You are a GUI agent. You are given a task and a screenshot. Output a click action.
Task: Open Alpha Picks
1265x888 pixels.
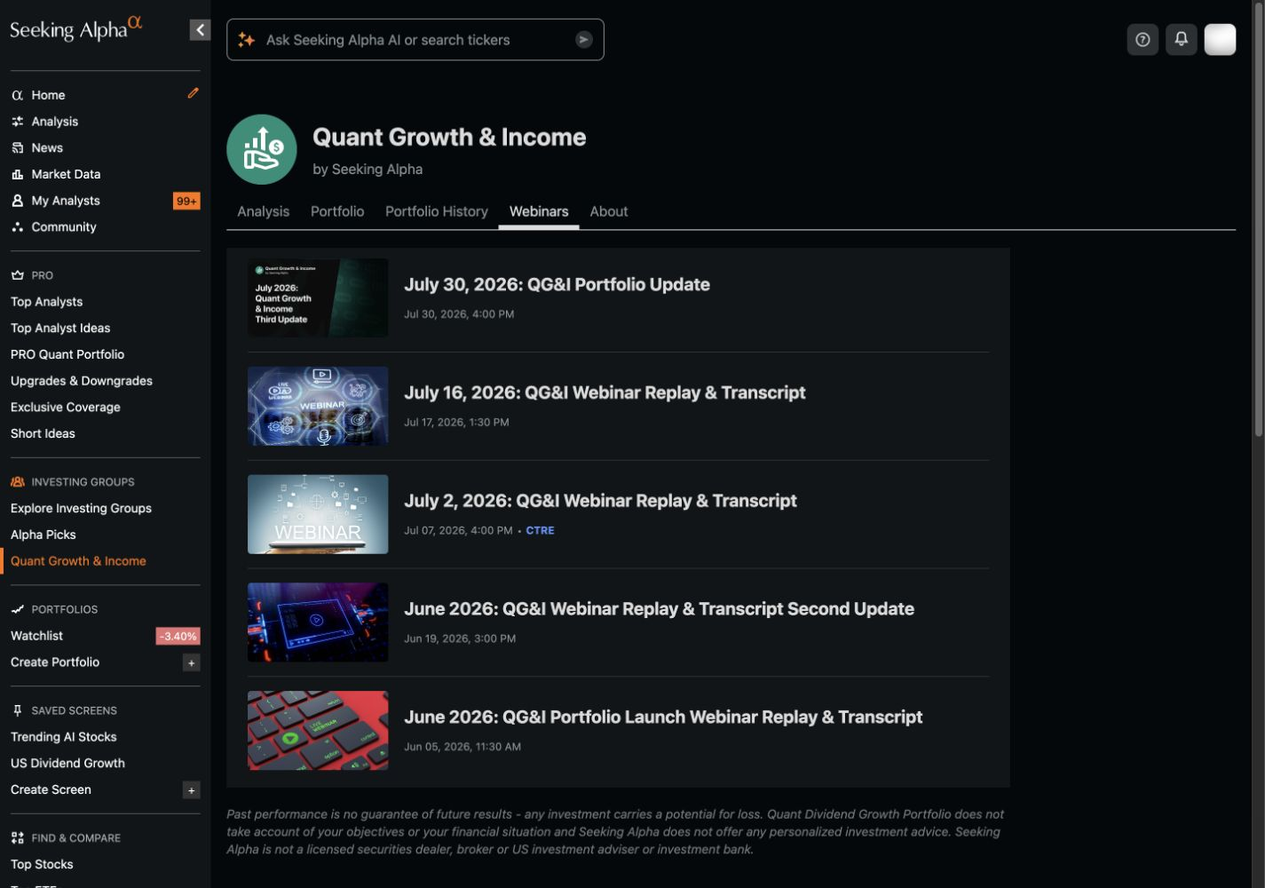(x=43, y=535)
